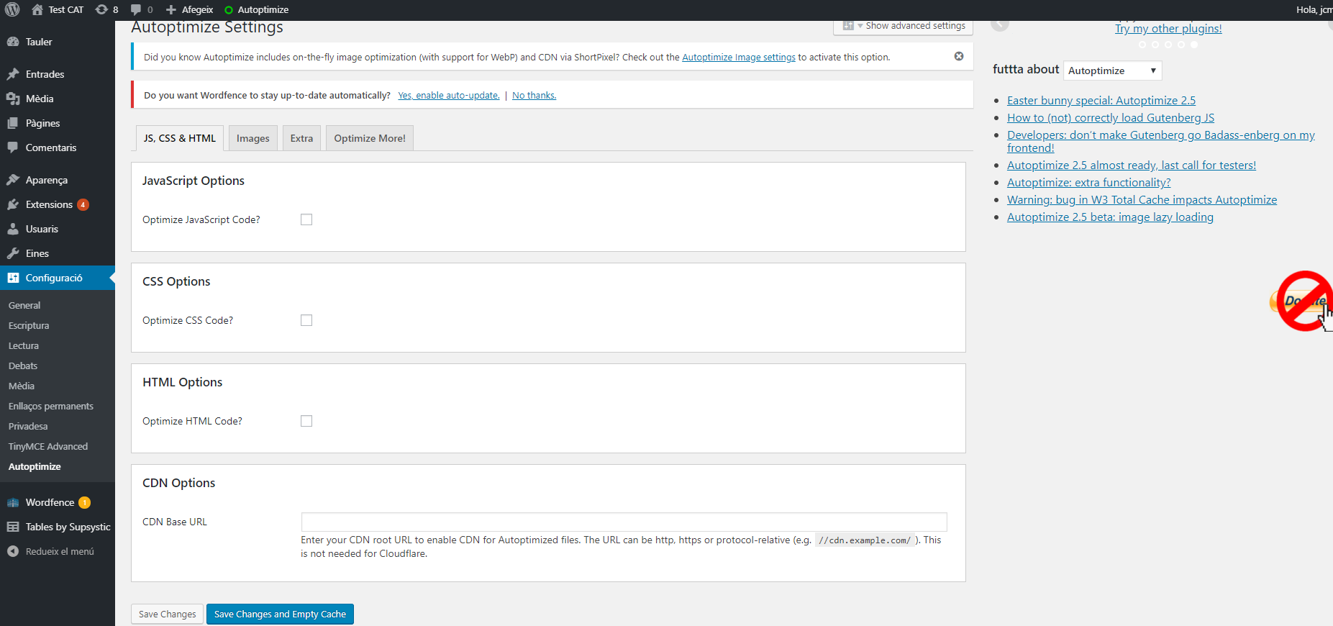Screen dimensions: 1333x626
Task: Click Autoptimize green circle in admin bar
Action: pyautogui.click(x=229, y=10)
